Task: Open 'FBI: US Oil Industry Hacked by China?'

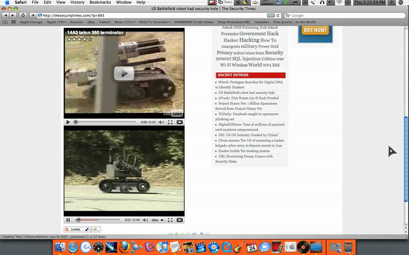Action: pos(248,135)
